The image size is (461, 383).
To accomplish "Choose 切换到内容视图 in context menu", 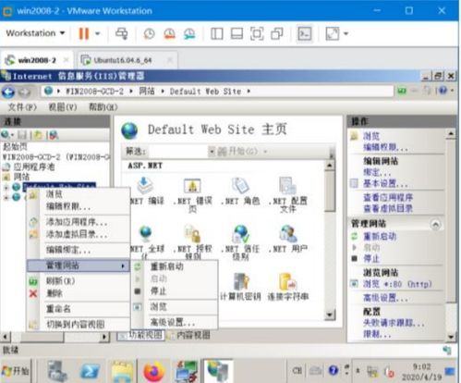I will pos(78,324).
